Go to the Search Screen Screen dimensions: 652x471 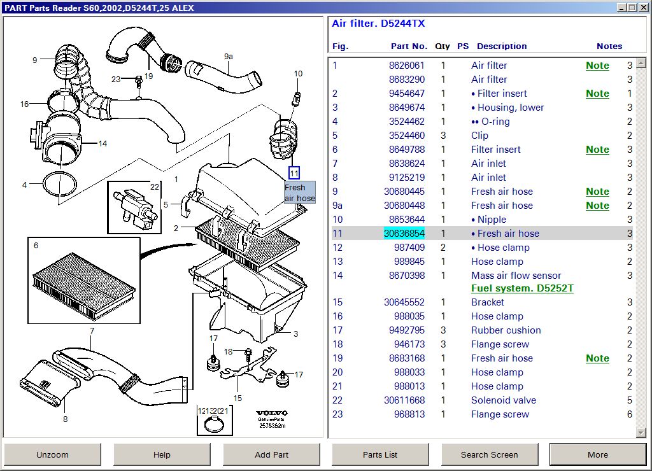point(490,454)
